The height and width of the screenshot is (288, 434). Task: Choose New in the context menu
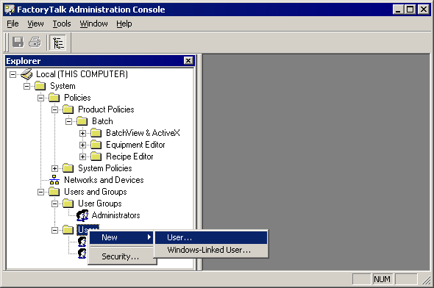click(x=121, y=237)
